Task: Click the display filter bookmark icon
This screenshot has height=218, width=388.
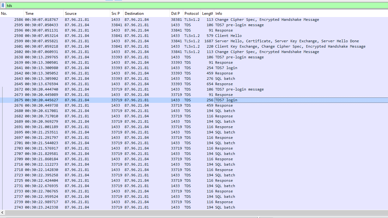Action: [x=3, y=6]
